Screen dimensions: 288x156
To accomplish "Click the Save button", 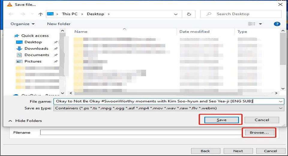I will click(221, 120).
